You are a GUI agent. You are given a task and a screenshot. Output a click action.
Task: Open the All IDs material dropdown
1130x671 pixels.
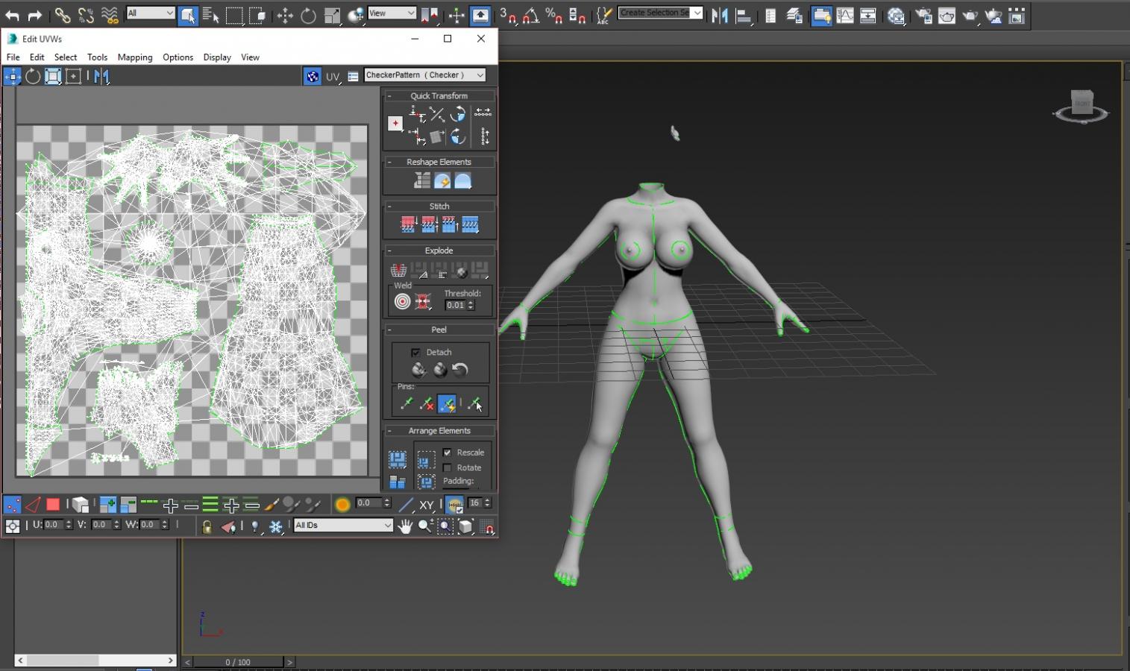(x=343, y=526)
